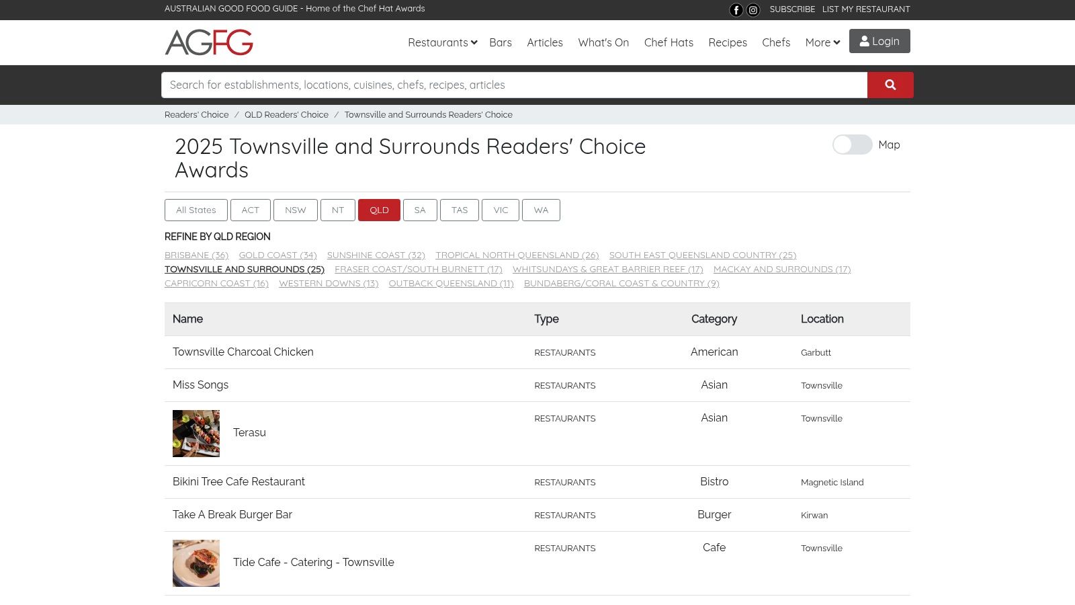The image size is (1075, 605).
Task: Choose the VIC state filter
Action: 501,210
